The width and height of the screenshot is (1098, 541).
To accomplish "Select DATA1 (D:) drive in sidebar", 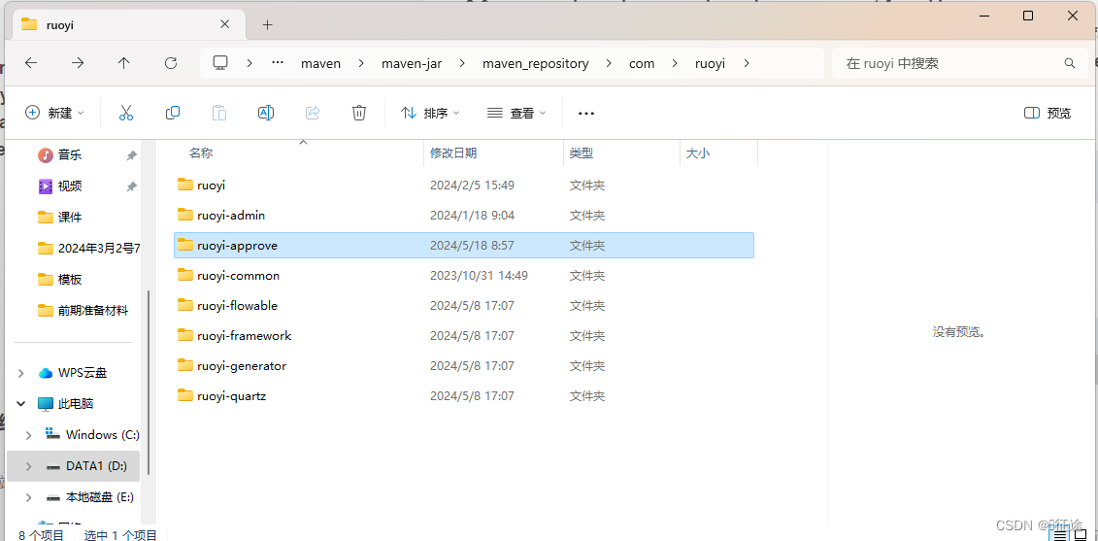I will (86, 466).
